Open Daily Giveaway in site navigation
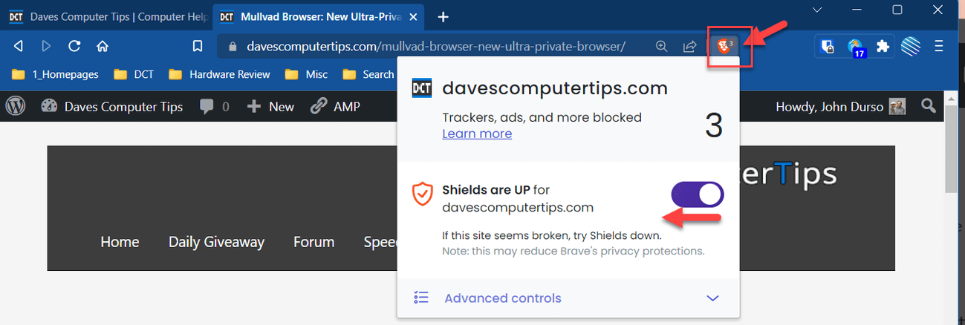The image size is (965, 325). coord(216,243)
